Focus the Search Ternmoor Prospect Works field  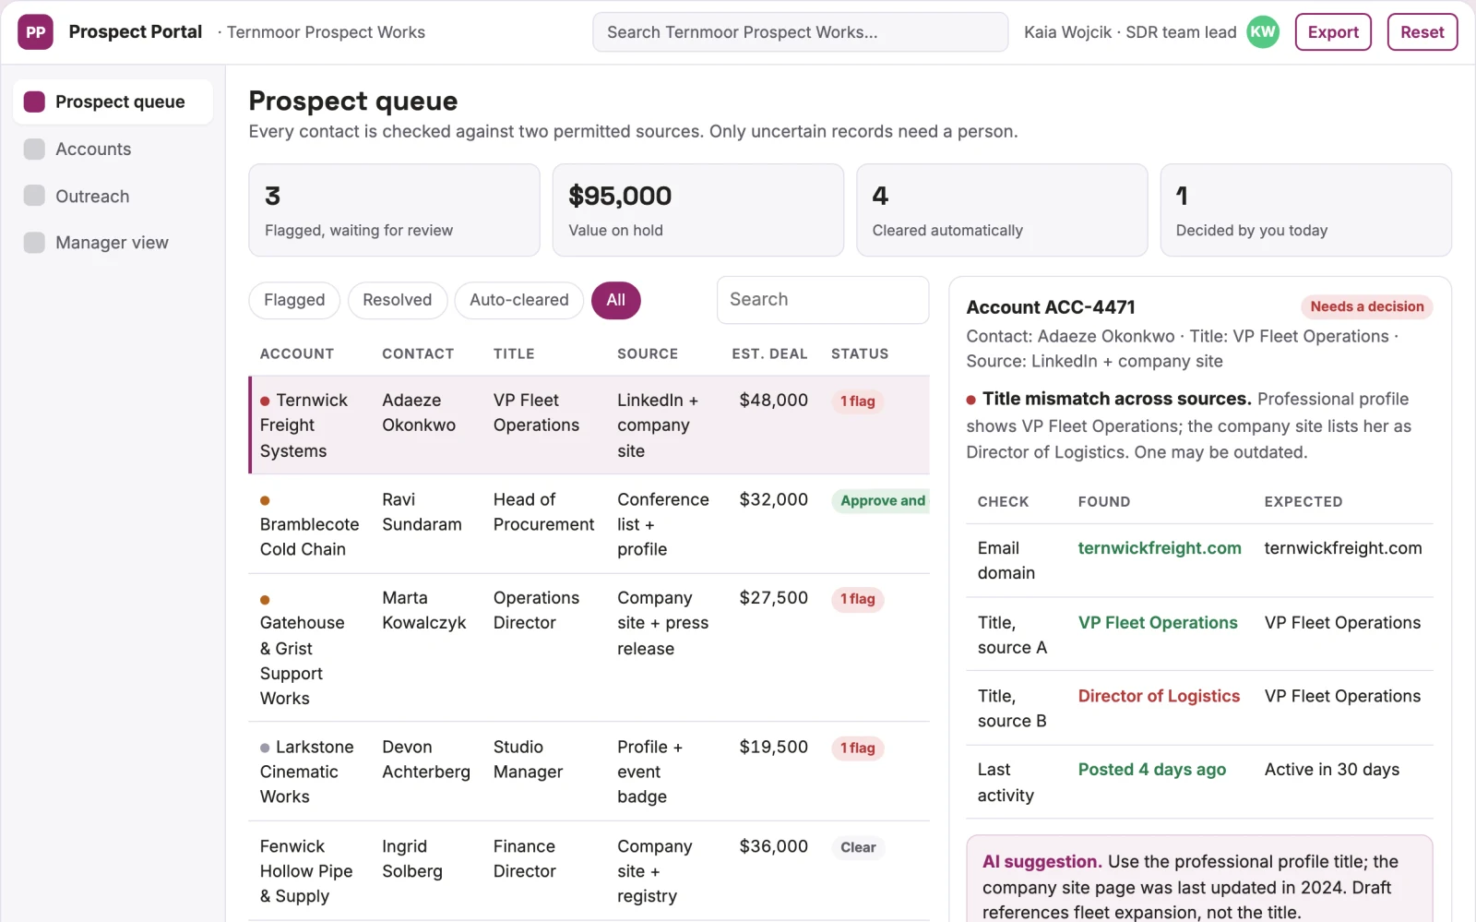click(x=800, y=32)
